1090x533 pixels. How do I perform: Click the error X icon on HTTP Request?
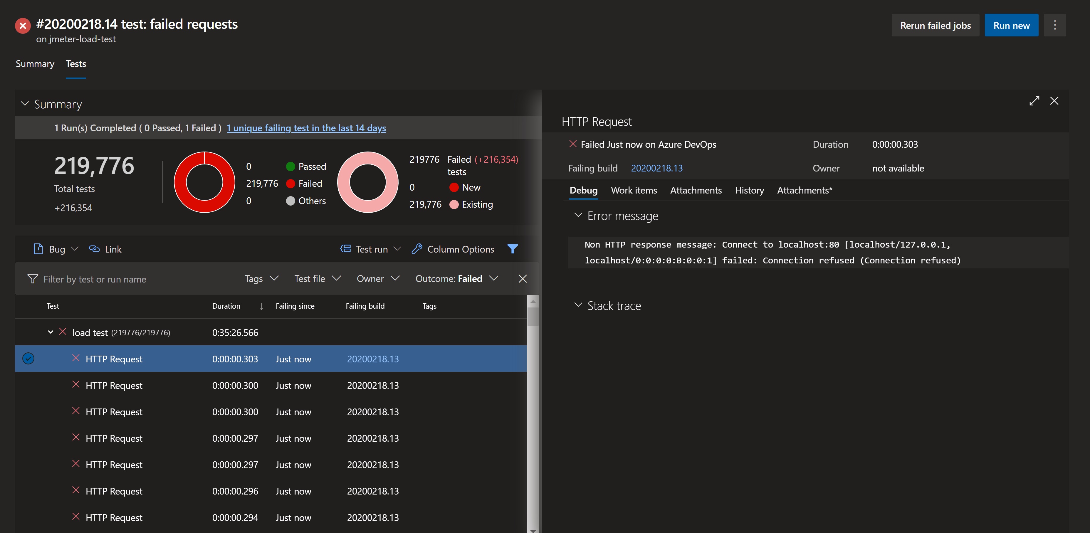[x=75, y=358]
